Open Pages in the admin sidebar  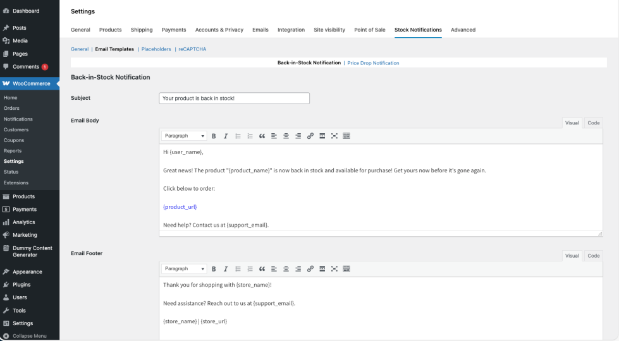coord(30,54)
